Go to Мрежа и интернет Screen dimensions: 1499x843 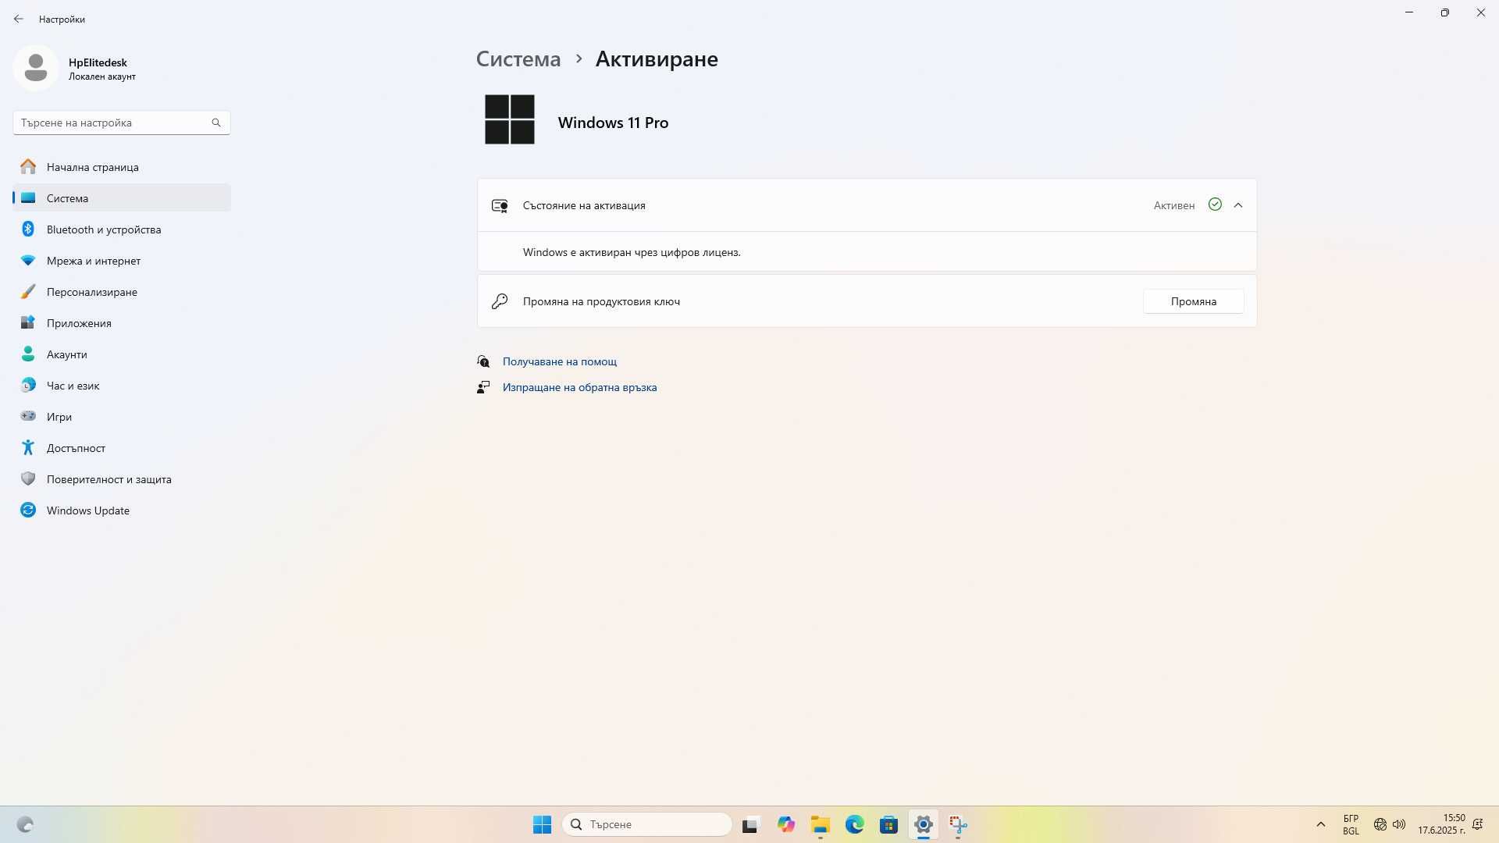(121, 261)
